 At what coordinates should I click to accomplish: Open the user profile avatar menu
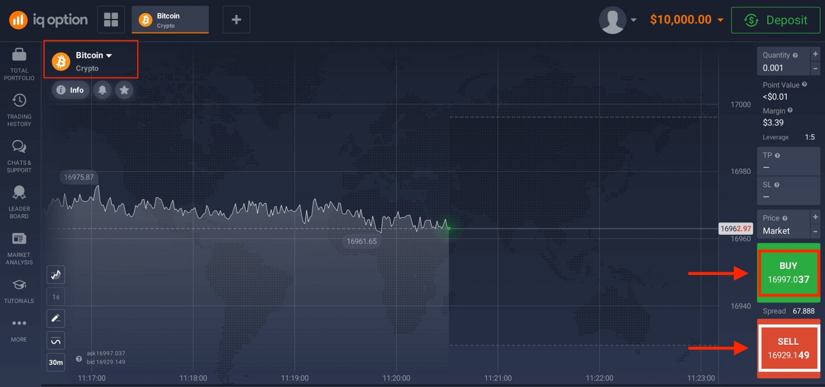point(612,20)
